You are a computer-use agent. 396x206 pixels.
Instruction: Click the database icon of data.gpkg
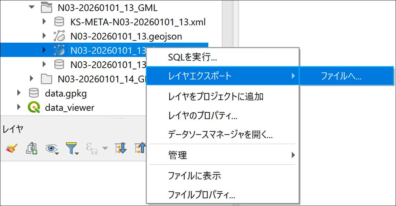pos(34,93)
